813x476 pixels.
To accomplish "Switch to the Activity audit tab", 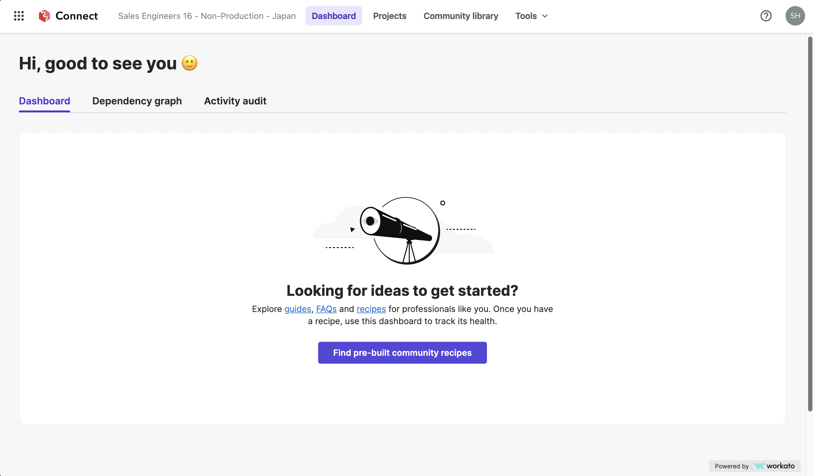I will (x=235, y=101).
